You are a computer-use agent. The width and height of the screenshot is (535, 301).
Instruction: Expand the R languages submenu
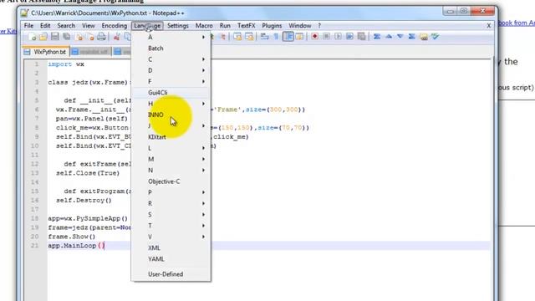(171, 203)
